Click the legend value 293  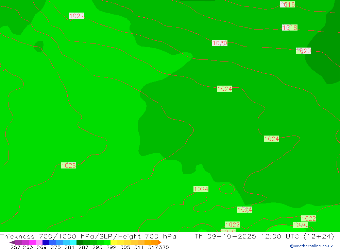click(97, 247)
